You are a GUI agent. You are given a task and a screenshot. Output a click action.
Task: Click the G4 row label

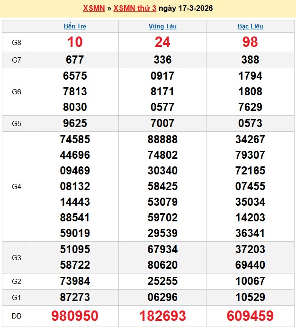pyautogui.click(x=17, y=186)
